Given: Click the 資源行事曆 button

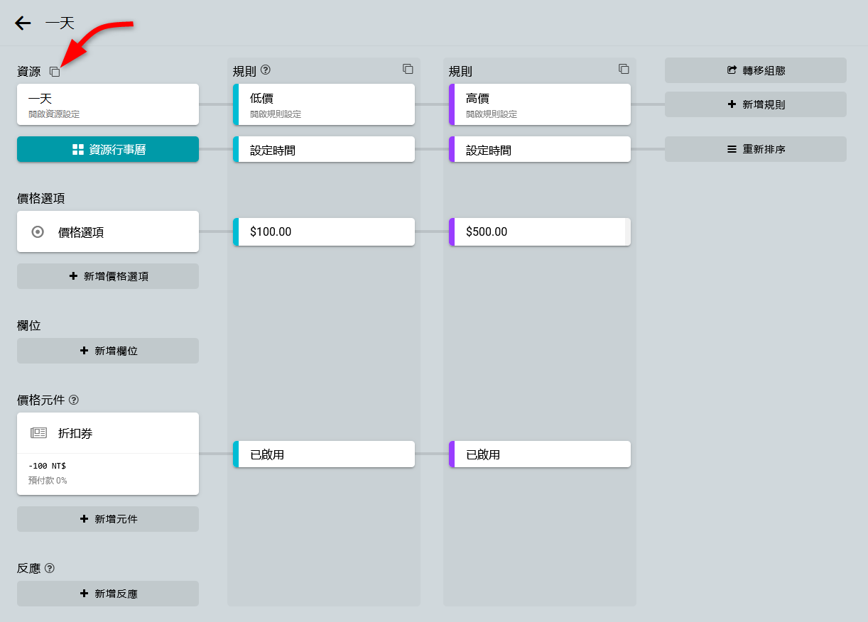Looking at the screenshot, I should (x=108, y=149).
